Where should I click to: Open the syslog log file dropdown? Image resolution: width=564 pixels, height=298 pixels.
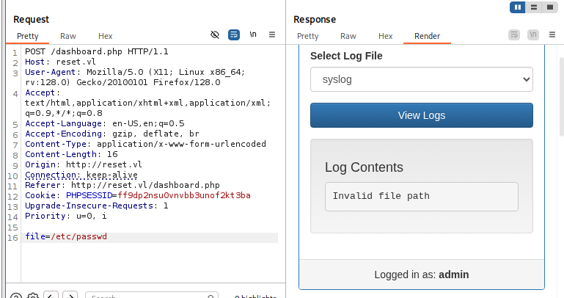coord(422,79)
